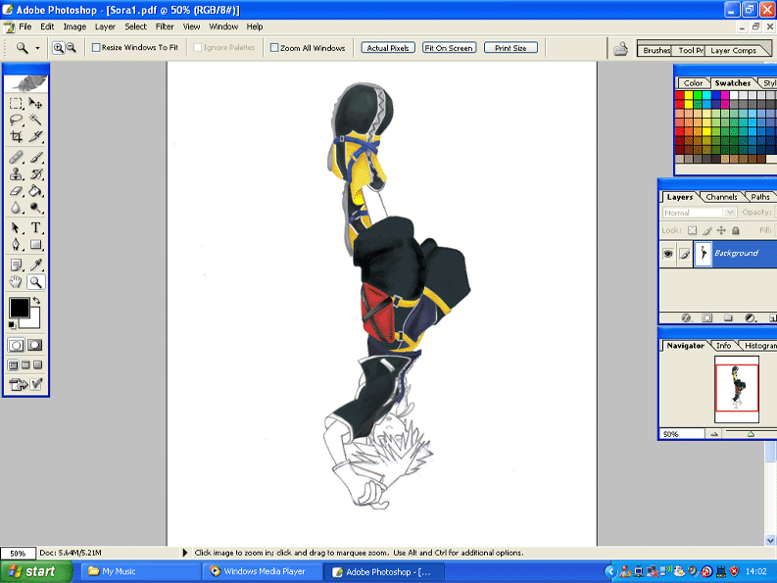Click the Print Size button
This screenshot has height=583, width=777.
coord(510,48)
